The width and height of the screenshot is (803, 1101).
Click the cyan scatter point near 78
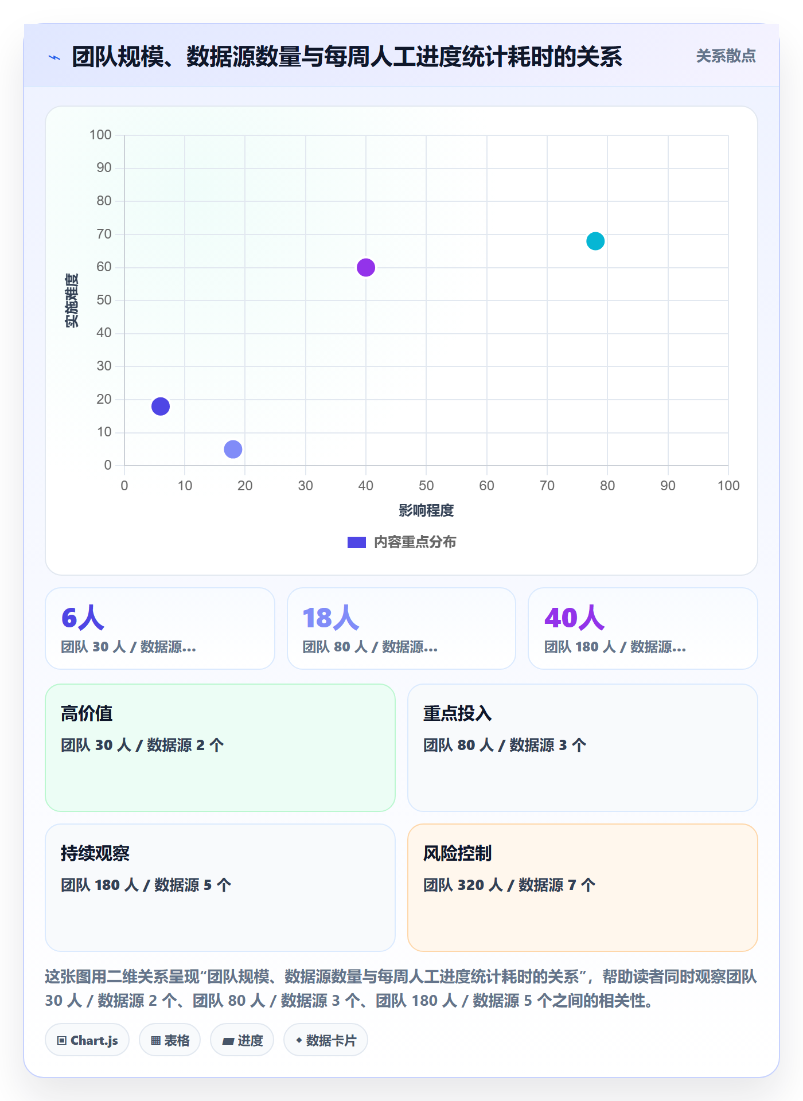point(595,241)
